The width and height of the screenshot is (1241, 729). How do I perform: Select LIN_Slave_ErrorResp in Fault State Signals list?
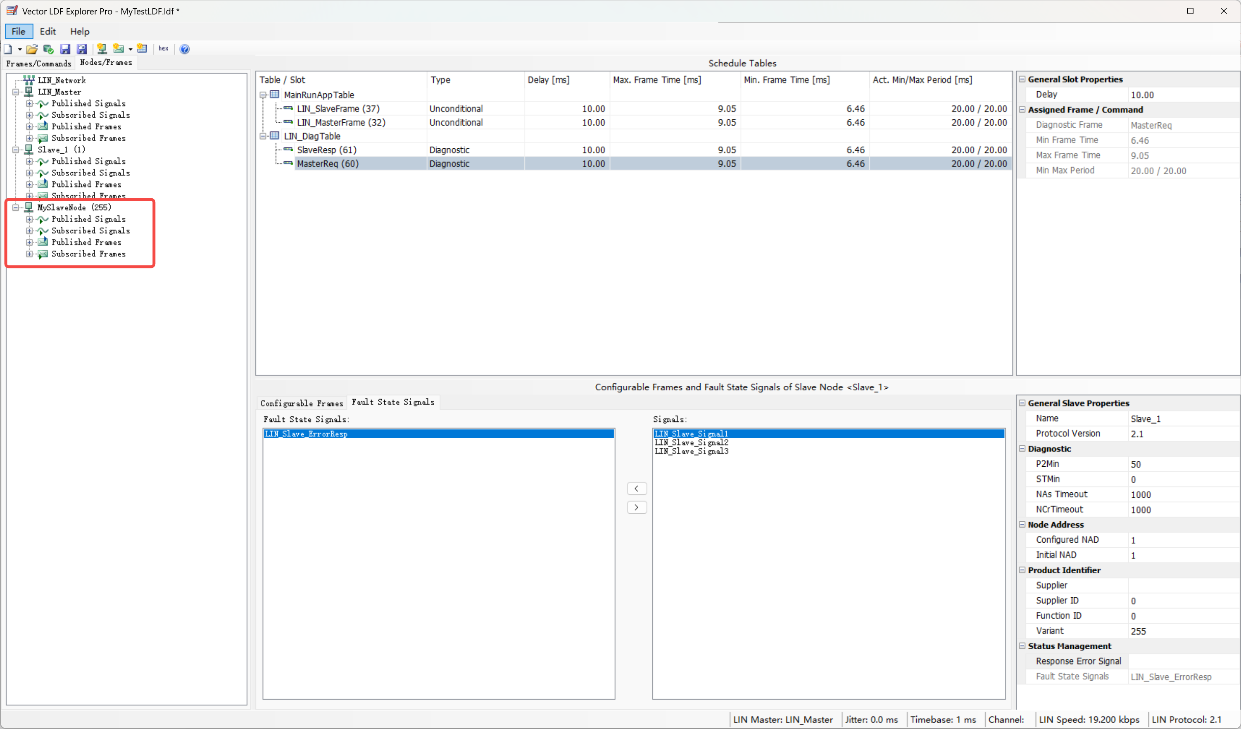[438, 434]
